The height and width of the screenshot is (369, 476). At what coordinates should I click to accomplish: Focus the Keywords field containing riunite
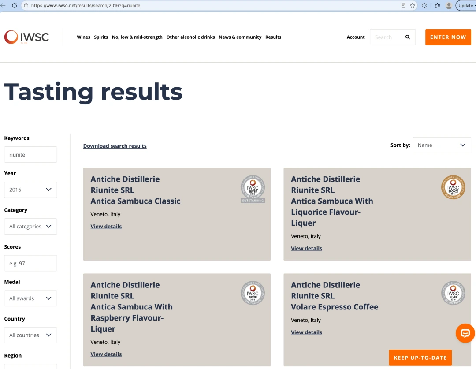pos(31,155)
